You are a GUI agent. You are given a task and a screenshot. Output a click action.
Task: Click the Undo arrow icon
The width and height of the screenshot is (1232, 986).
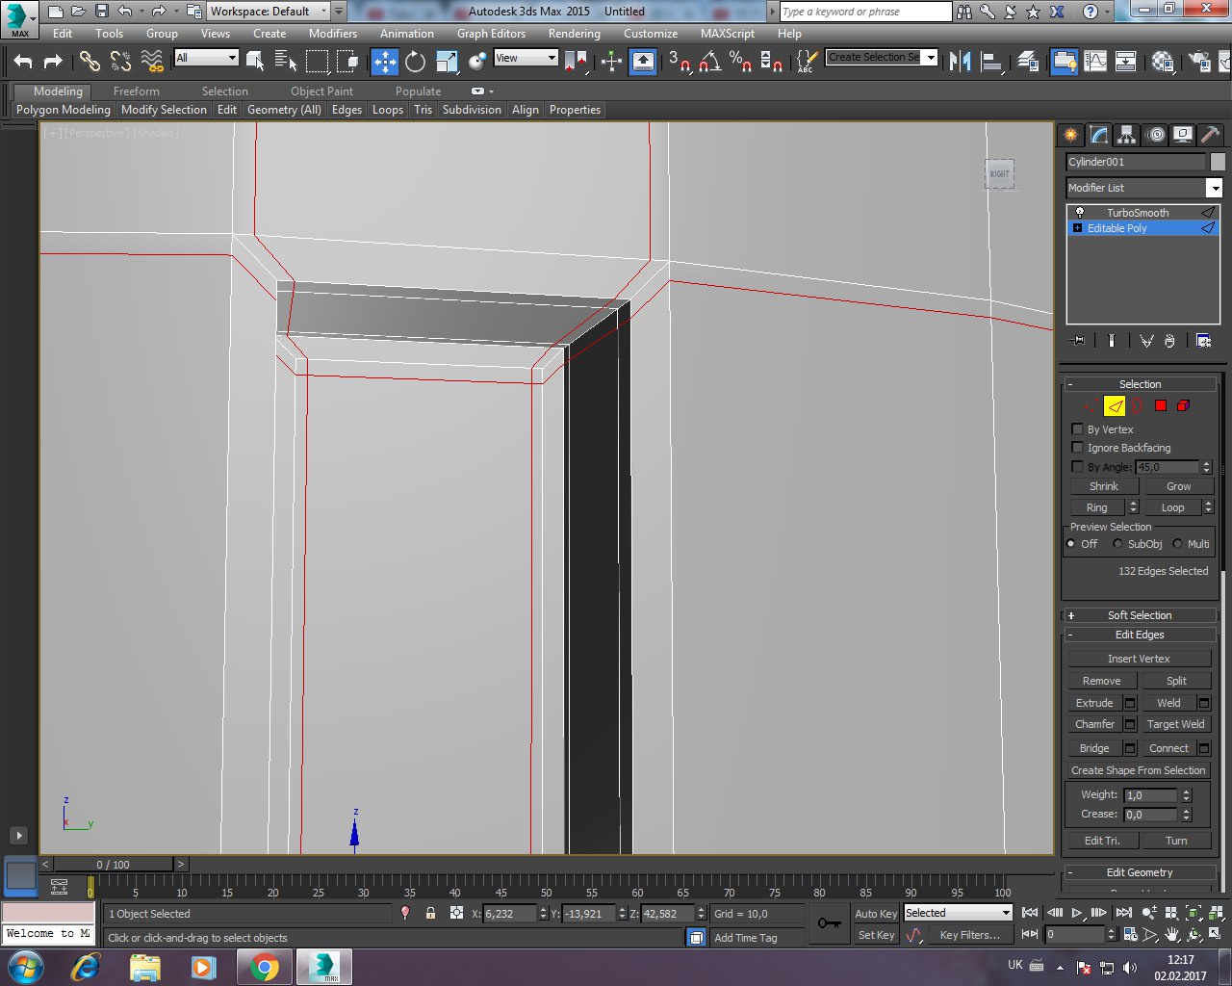[23, 62]
